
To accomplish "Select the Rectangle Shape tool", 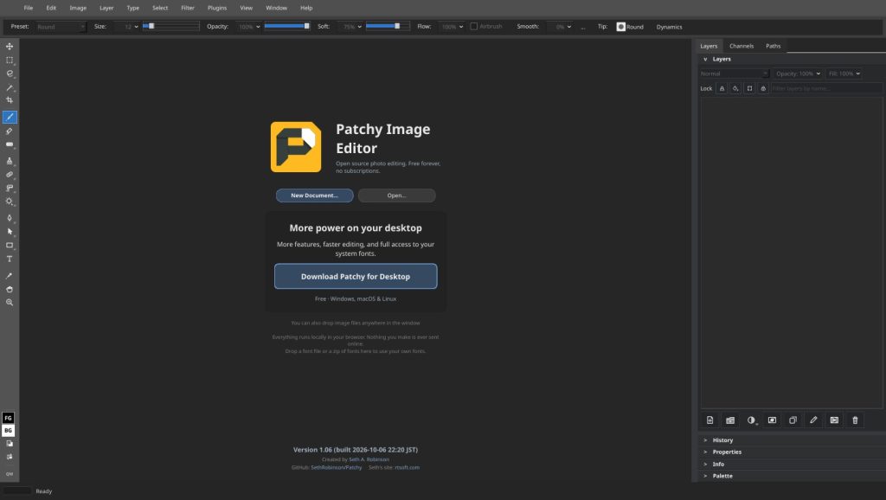I will click(x=10, y=245).
